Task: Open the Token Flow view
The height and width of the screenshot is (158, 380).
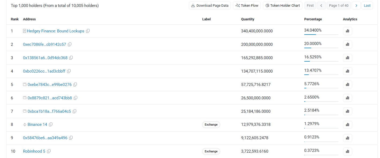Action: click(x=247, y=5)
